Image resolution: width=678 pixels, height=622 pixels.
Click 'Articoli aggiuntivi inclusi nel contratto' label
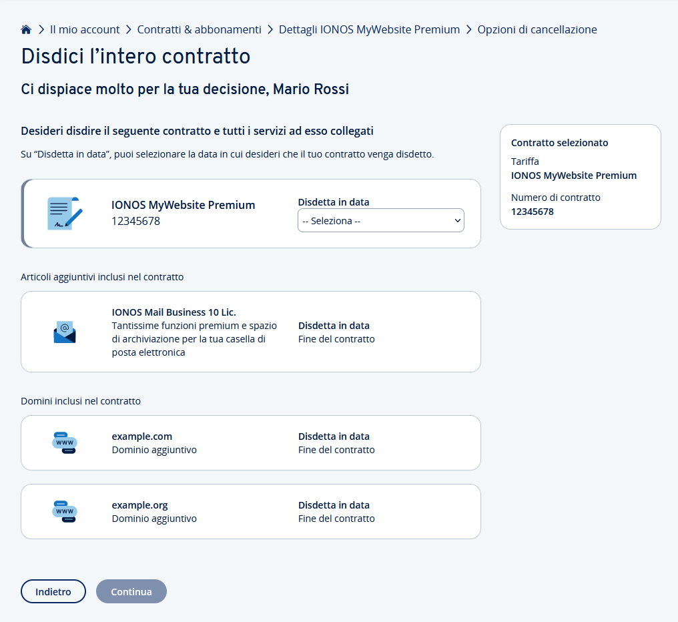[x=102, y=277]
